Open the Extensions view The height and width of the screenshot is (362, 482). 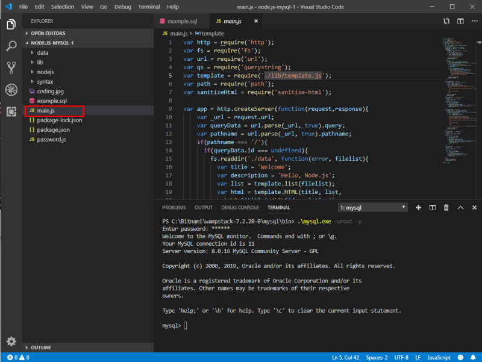click(x=11, y=111)
